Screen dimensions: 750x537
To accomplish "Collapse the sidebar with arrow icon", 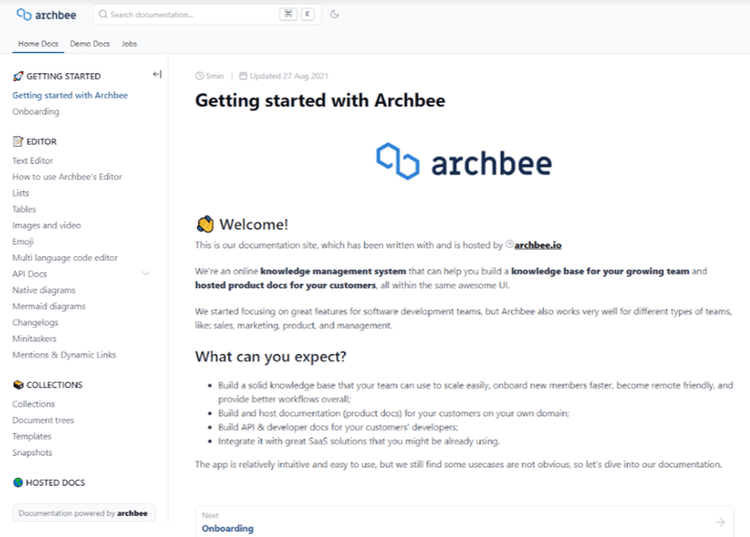I will tap(157, 75).
